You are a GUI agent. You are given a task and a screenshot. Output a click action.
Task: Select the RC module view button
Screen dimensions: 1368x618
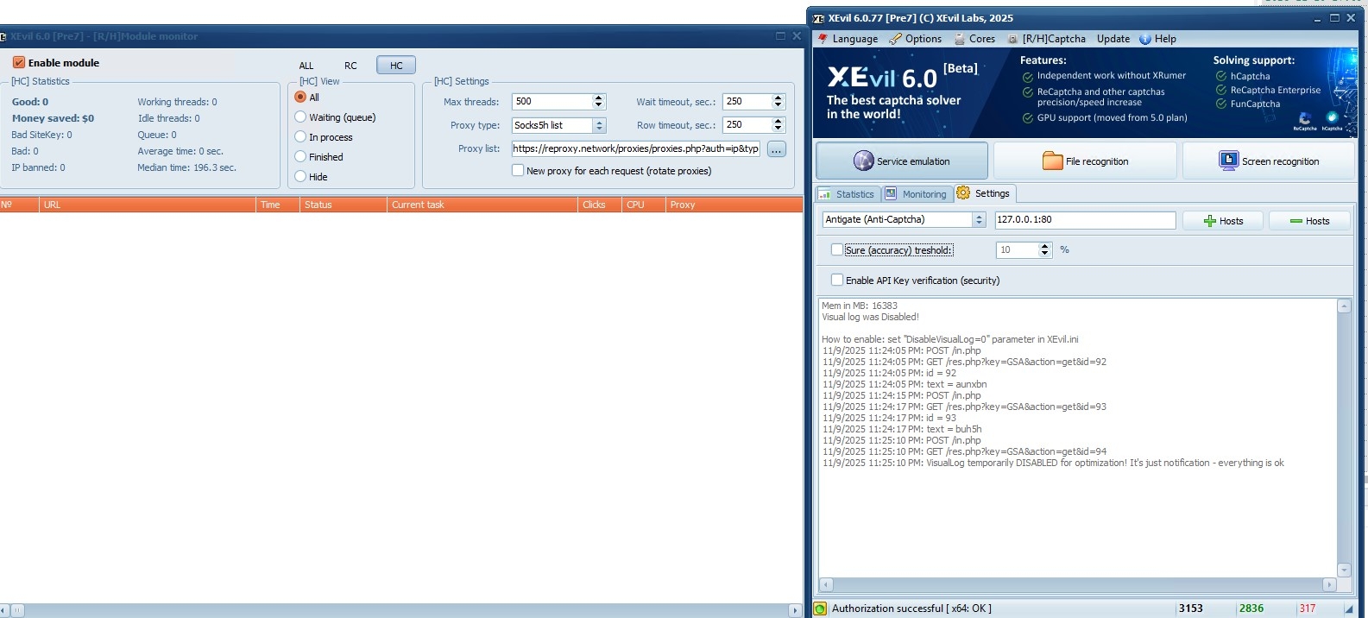(x=350, y=66)
